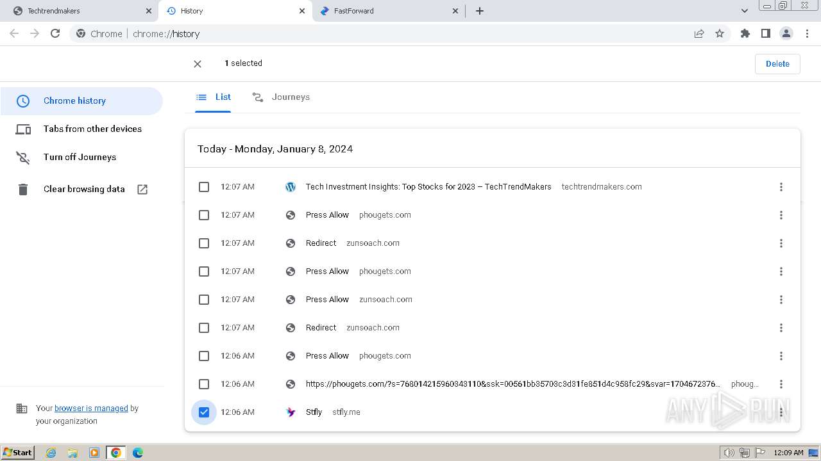Close the History tab
The image size is (821, 461).
(302, 11)
